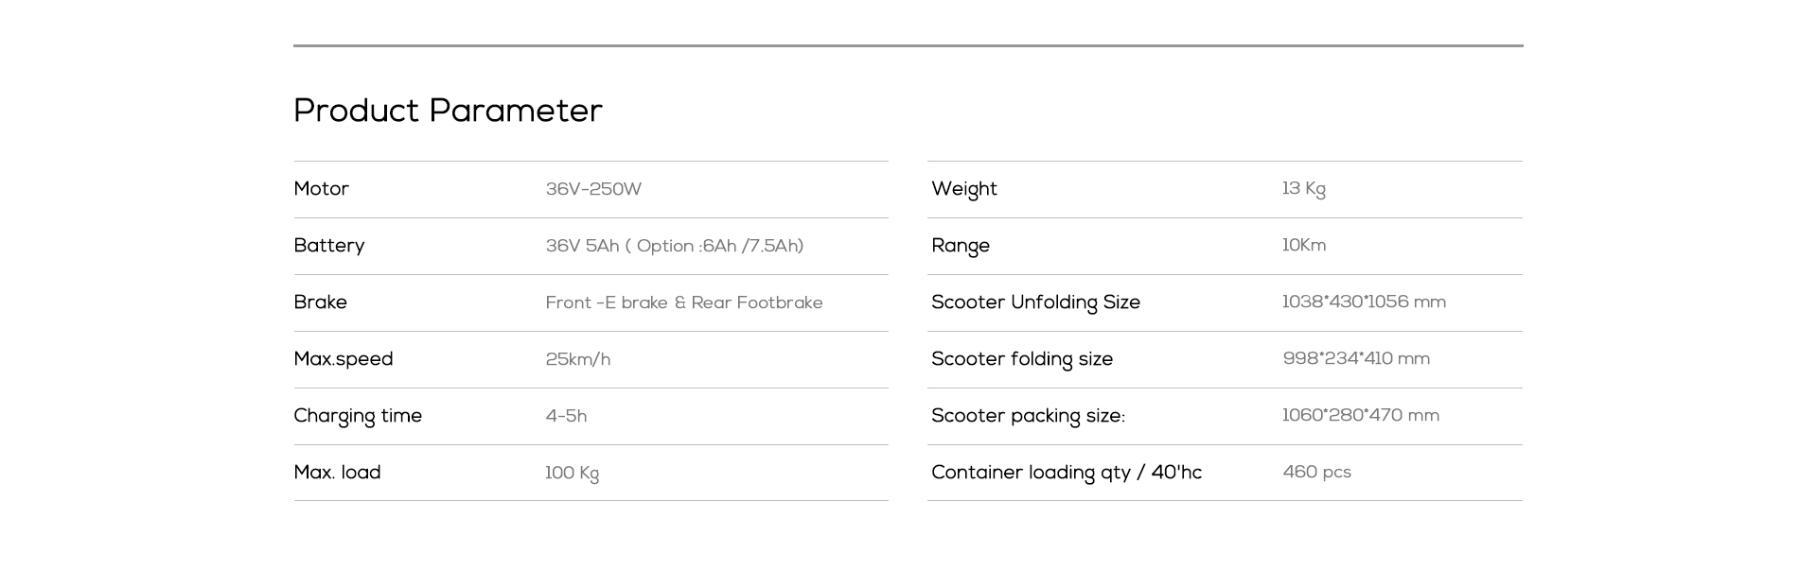This screenshot has height=587, width=1817.
Task: Select the Max. load label
Action: pyautogui.click(x=337, y=473)
